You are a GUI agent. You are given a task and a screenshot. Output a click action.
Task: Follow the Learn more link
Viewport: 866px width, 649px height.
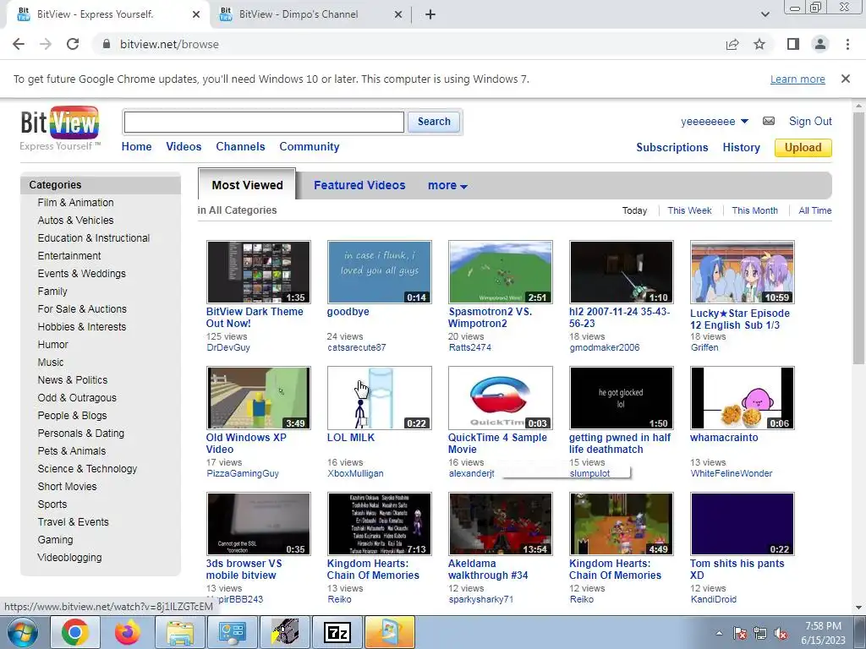coord(797,79)
